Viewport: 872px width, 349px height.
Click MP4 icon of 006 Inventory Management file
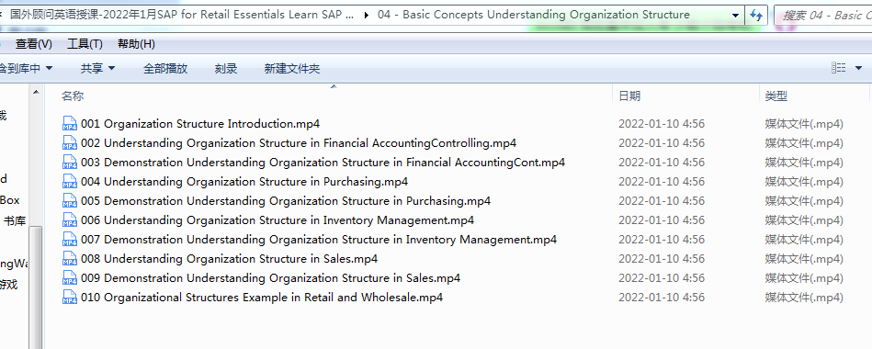(x=70, y=220)
